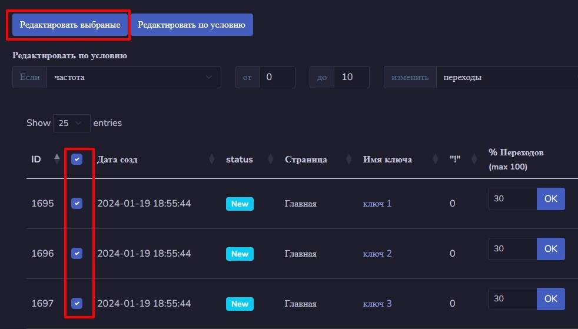
Task: Sort by Страница column arrows
Action: [x=348, y=159]
